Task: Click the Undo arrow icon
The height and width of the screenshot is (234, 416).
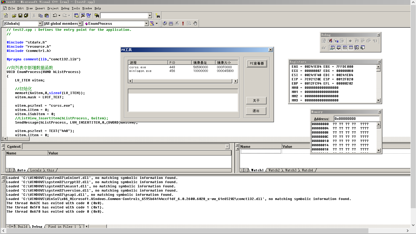Action: tap(55, 16)
